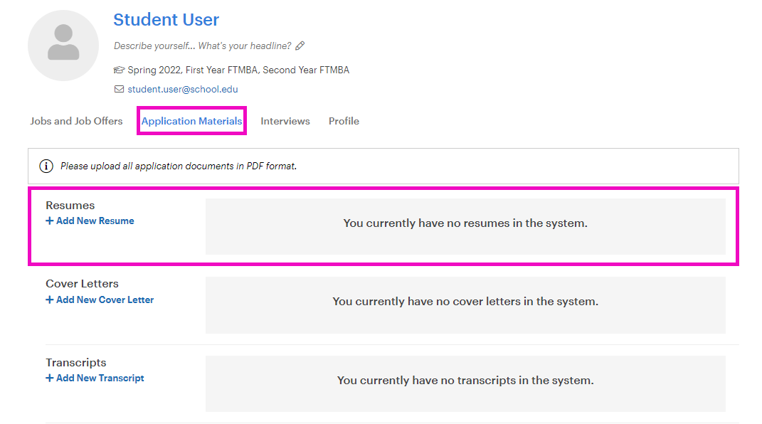762x424 pixels.
Task: Click the plus icon beside Add New Transcript
Action: [49, 378]
